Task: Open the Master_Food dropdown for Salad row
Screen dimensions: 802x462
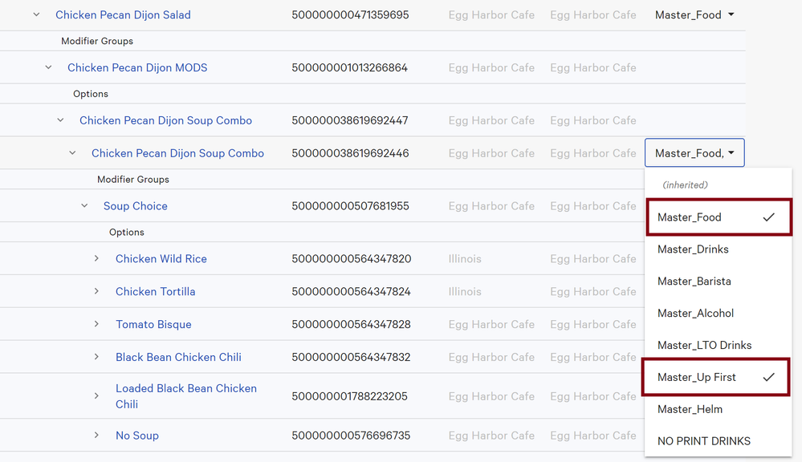Action: (x=694, y=15)
